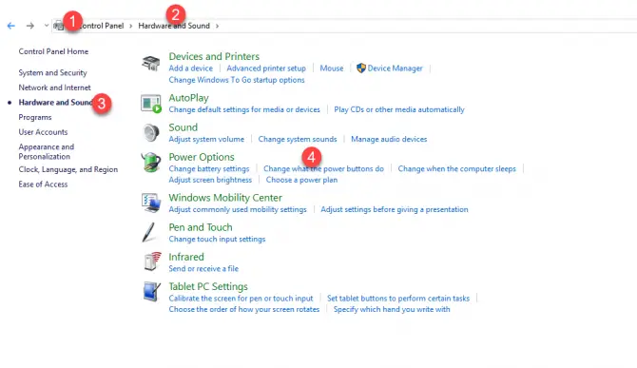The image size is (637, 368).
Task: Change Windows To Go startup options
Action: pos(237,80)
